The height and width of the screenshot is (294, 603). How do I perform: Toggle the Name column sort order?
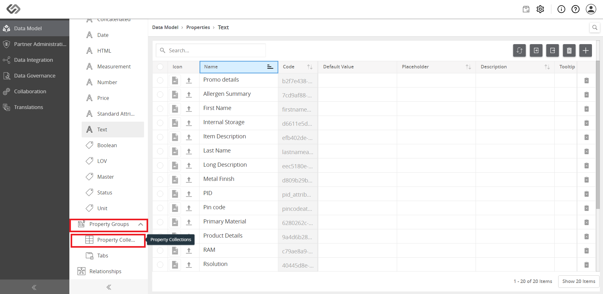(270, 67)
